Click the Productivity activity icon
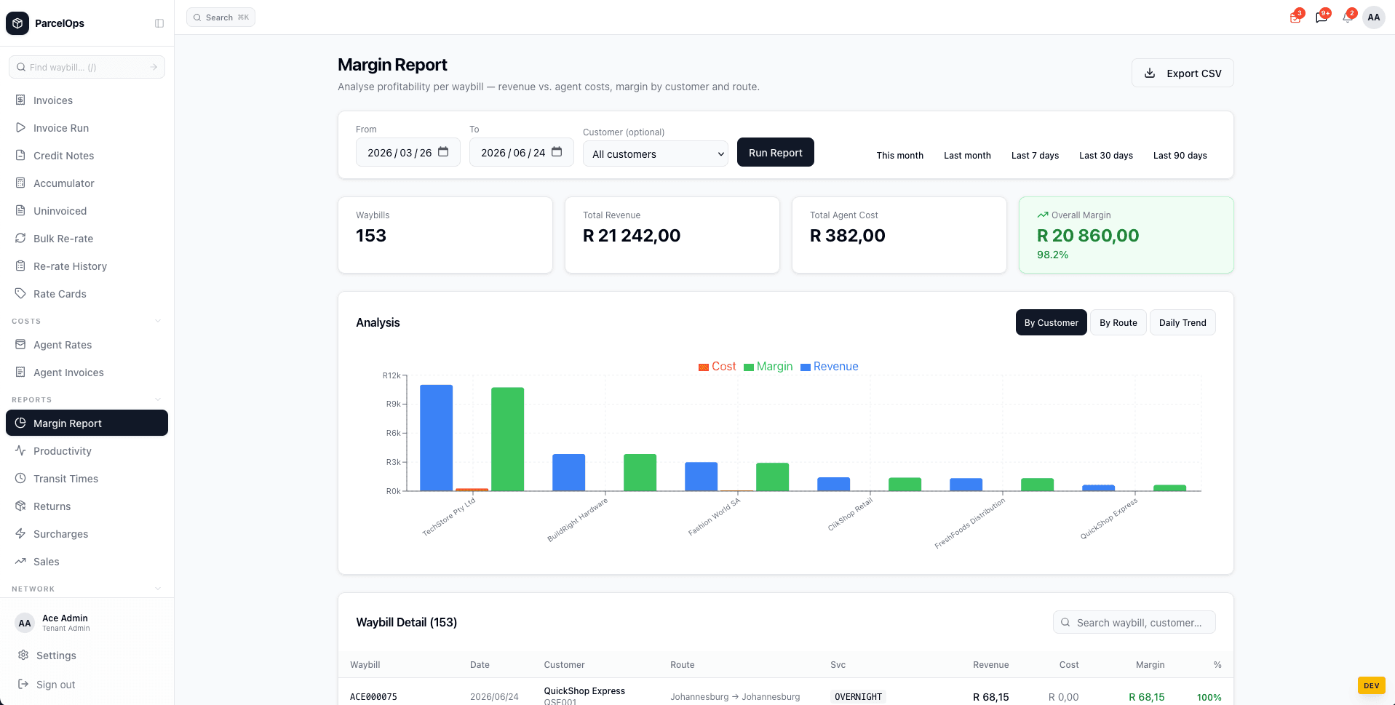Viewport: 1395px width, 705px height. coord(20,450)
